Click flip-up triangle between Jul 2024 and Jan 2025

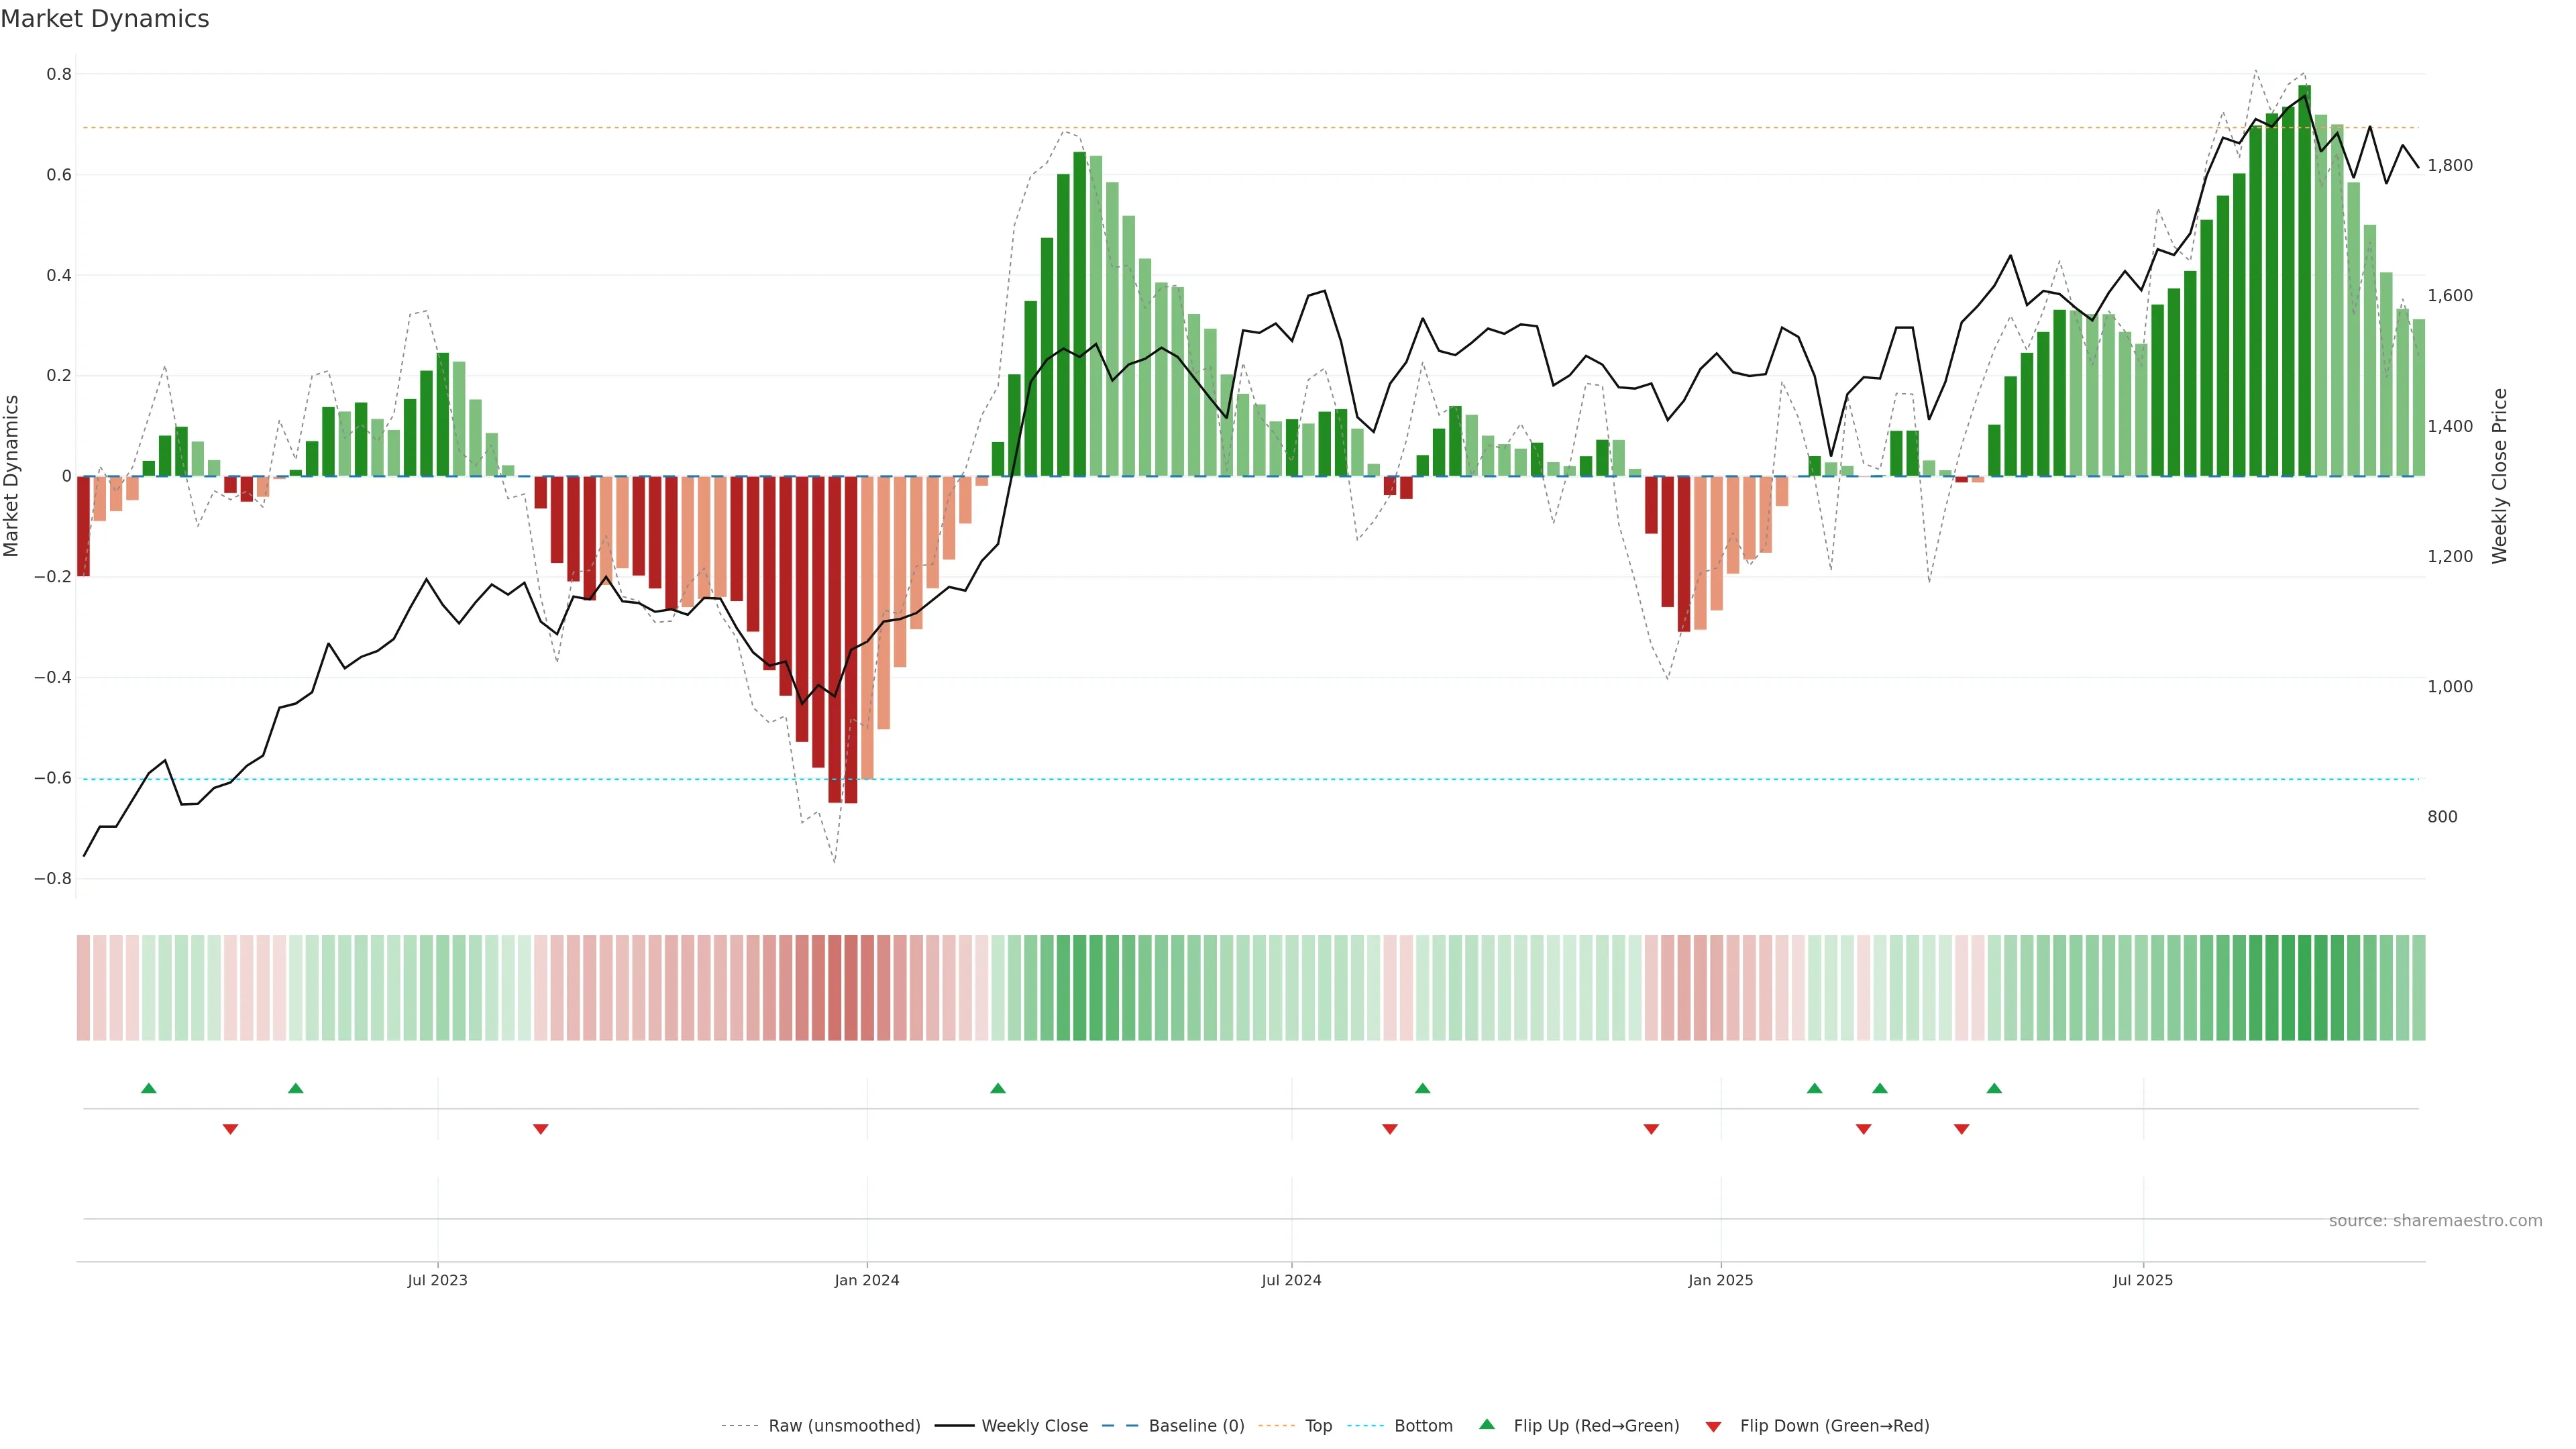(x=1423, y=1088)
